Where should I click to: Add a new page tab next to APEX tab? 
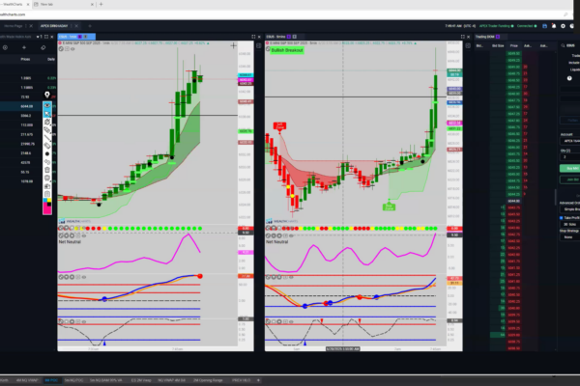pos(90,26)
